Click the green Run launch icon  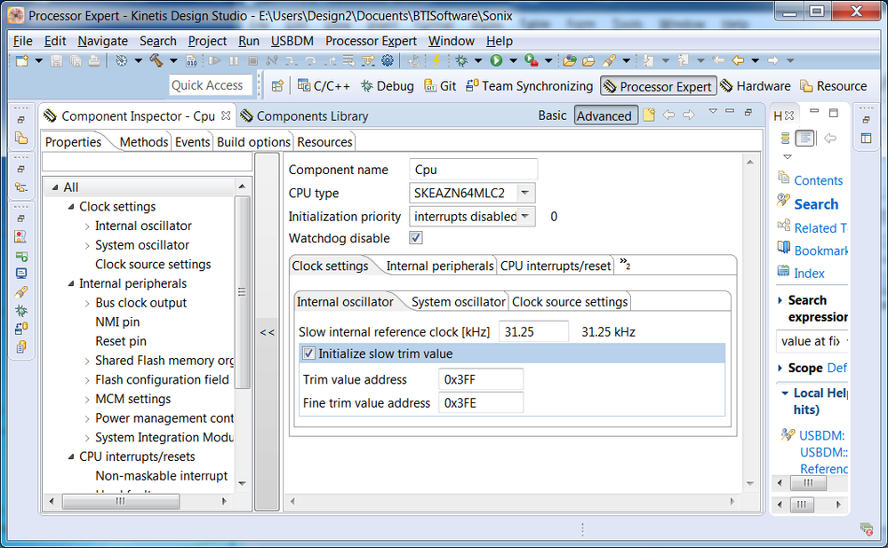(x=496, y=60)
